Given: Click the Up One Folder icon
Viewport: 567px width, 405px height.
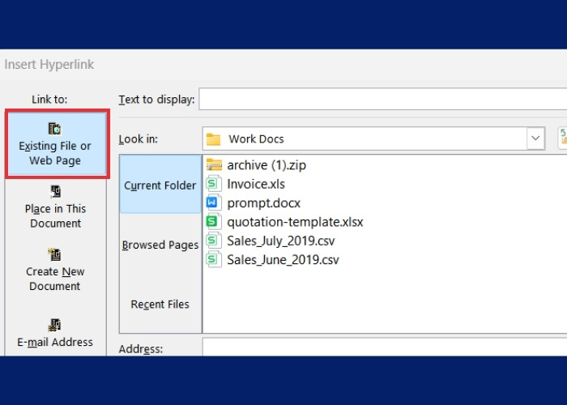Looking at the screenshot, I should pos(562,139).
